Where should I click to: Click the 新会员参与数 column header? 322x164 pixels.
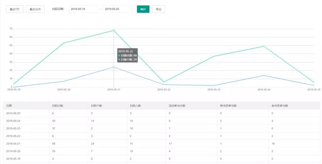(x=228, y=106)
